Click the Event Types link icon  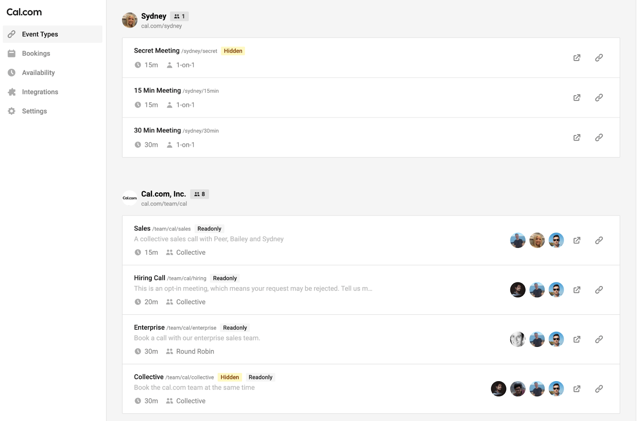(12, 34)
